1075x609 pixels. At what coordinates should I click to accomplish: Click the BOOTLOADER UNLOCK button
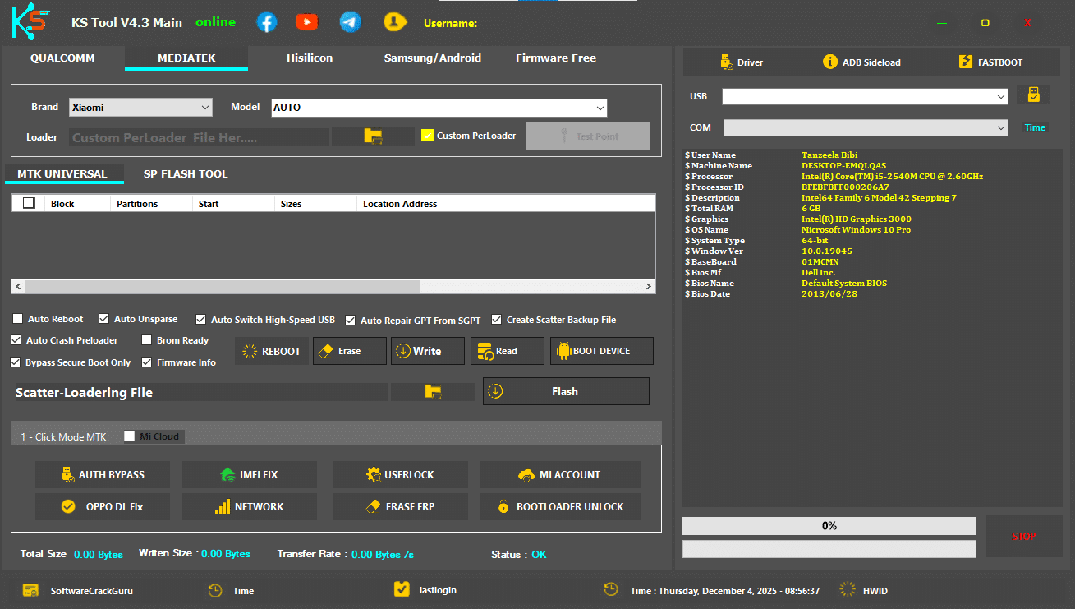click(x=560, y=506)
